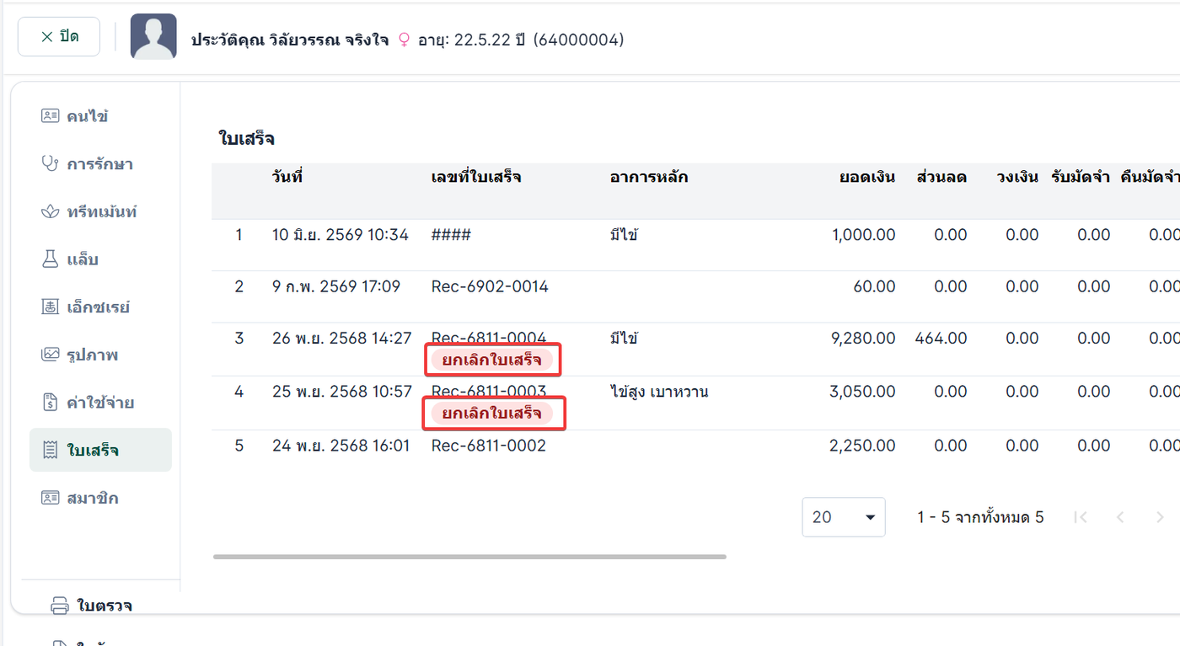Click the horizontal table scrollbar
1180x646 pixels.
[469, 557]
